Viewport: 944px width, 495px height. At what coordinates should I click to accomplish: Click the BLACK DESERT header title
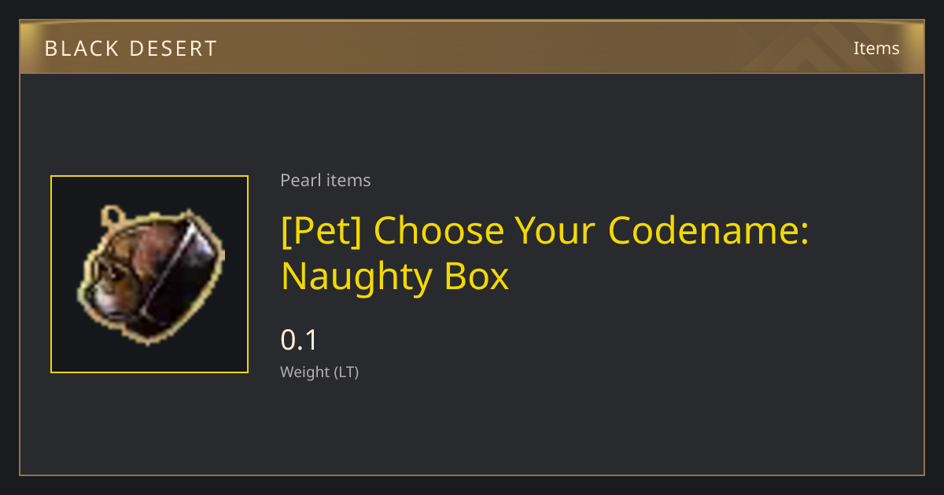click(x=131, y=48)
